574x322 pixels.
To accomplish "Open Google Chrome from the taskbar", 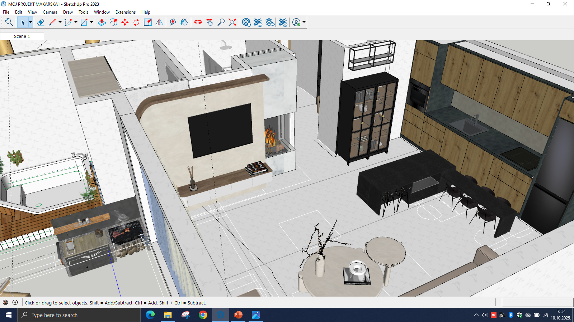I will [203, 315].
